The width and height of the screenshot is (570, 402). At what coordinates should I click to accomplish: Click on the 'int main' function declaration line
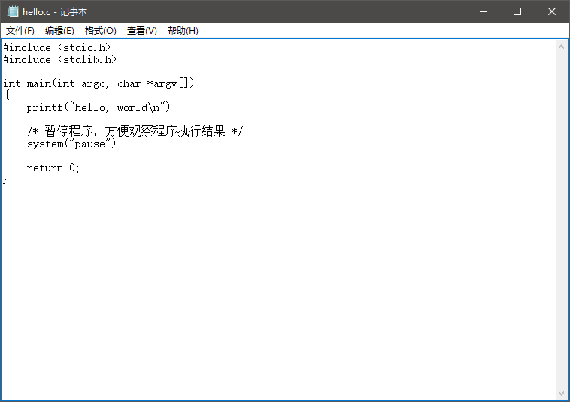click(x=99, y=83)
